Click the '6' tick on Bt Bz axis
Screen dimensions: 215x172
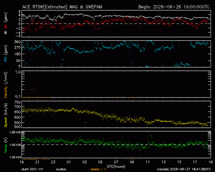[x=20, y=11]
